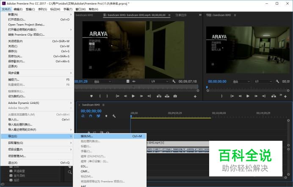Add a marker on the timeline panel
Screen dimensions: 293x187
pyautogui.click(x=106, y=116)
